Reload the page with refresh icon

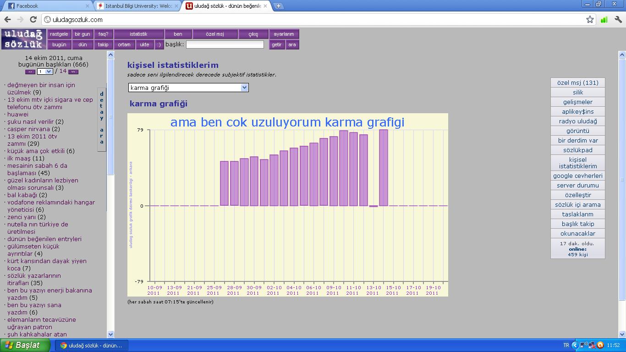(33, 19)
